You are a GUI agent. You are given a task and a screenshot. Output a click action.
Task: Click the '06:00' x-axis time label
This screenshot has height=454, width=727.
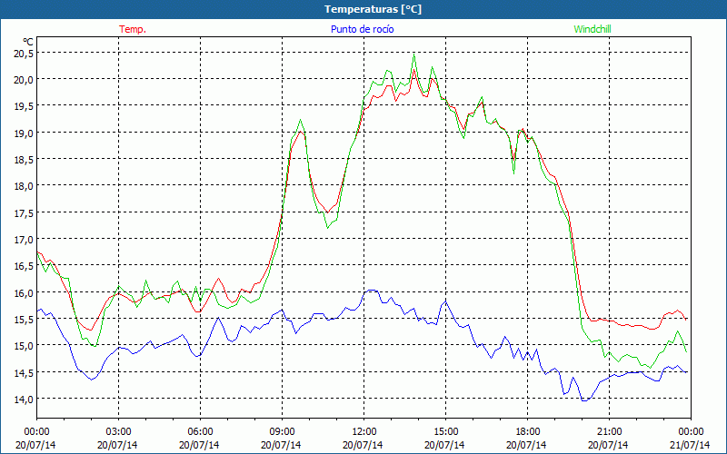200,431
